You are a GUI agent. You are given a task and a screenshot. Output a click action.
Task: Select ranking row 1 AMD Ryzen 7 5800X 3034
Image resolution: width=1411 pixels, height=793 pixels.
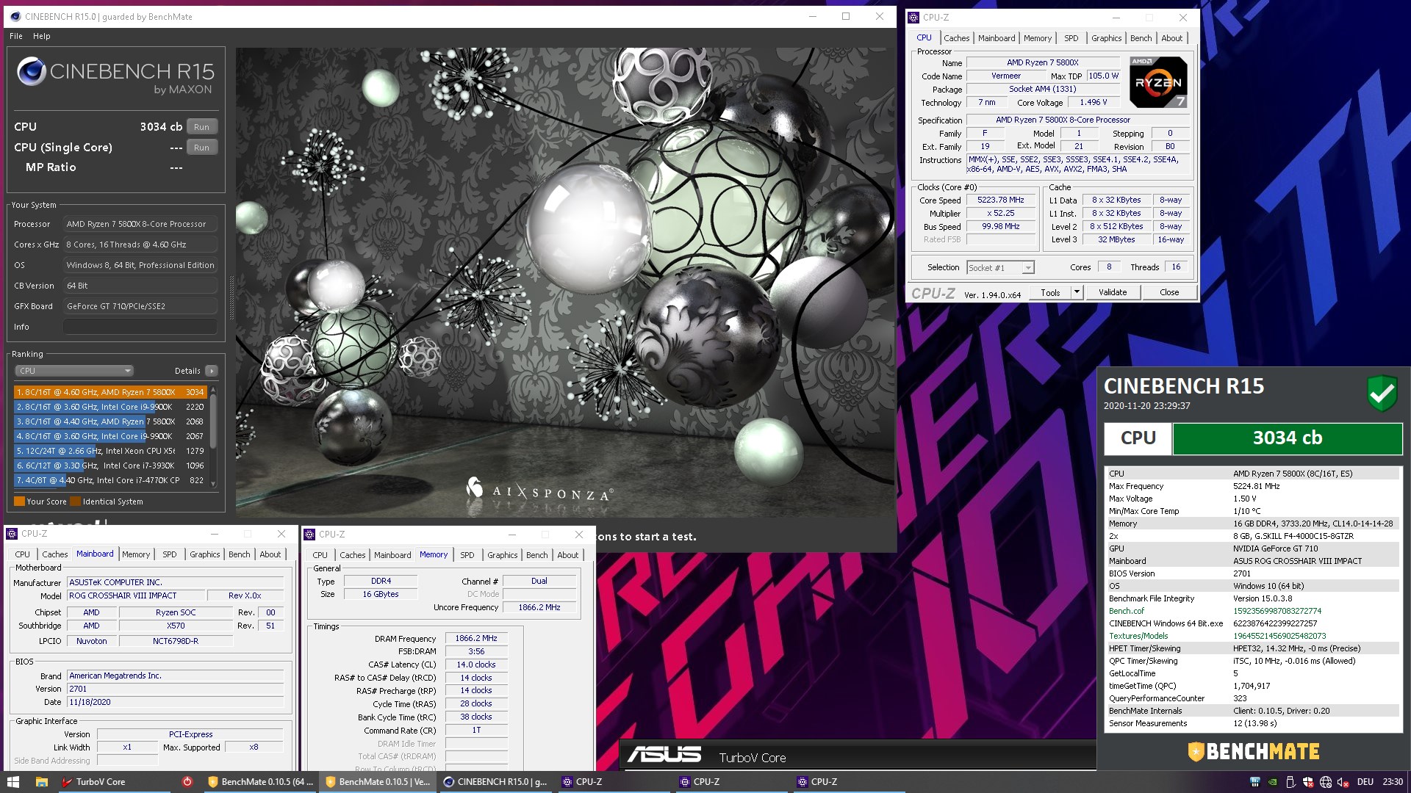(x=110, y=392)
